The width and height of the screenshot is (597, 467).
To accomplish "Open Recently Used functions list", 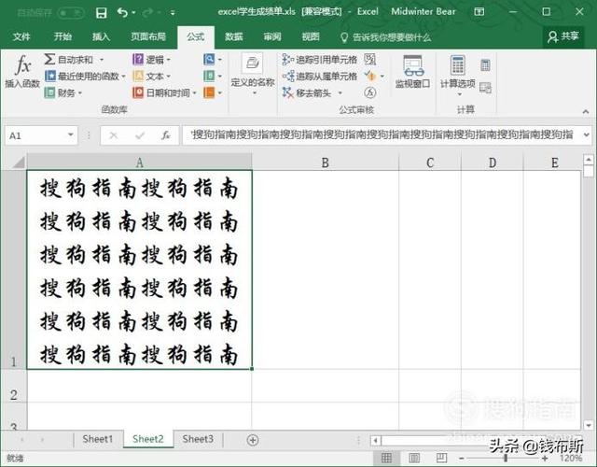I will pyautogui.click(x=85, y=76).
